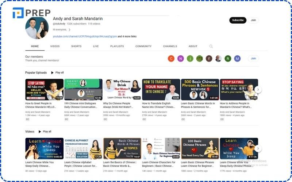Expand channel description chevron after Hi everyone

tap(69, 30)
